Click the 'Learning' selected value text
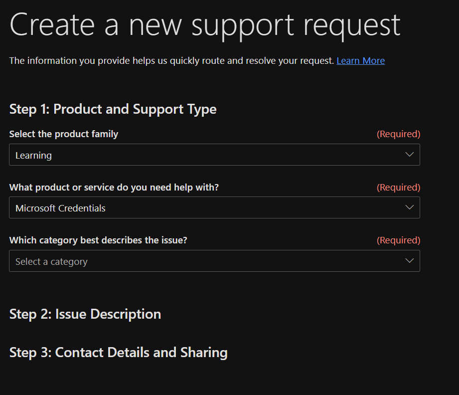Screen dimensions: 459x395 33,156
